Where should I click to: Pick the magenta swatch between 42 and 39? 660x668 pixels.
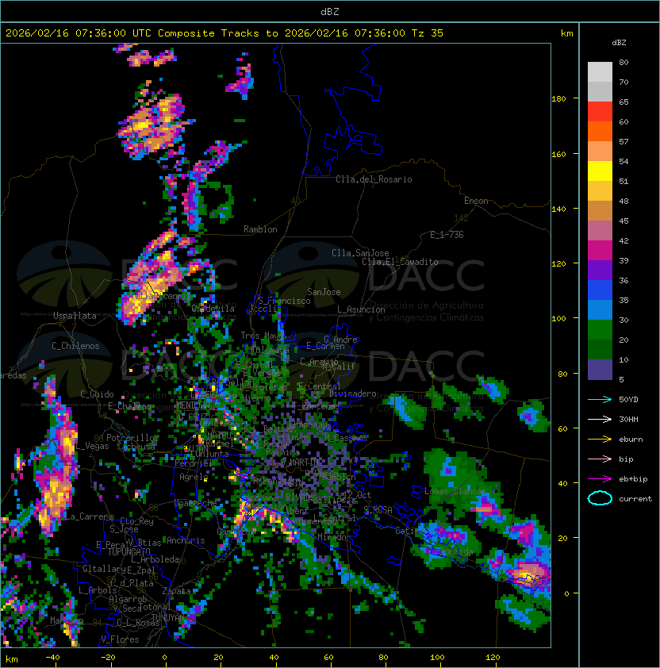600,251
